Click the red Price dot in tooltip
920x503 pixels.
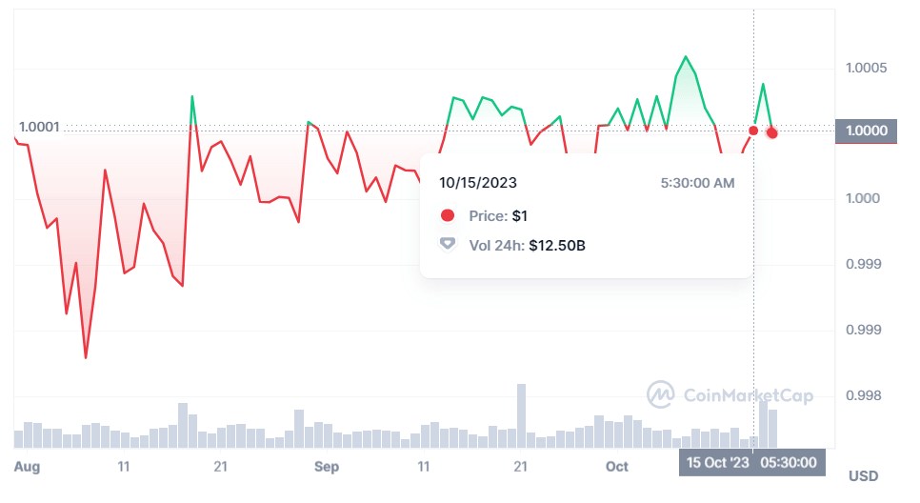(x=447, y=216)
